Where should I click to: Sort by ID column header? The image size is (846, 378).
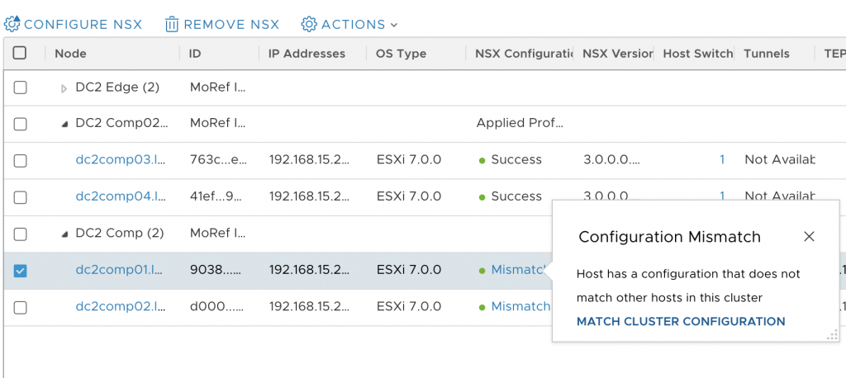point(195,54)
